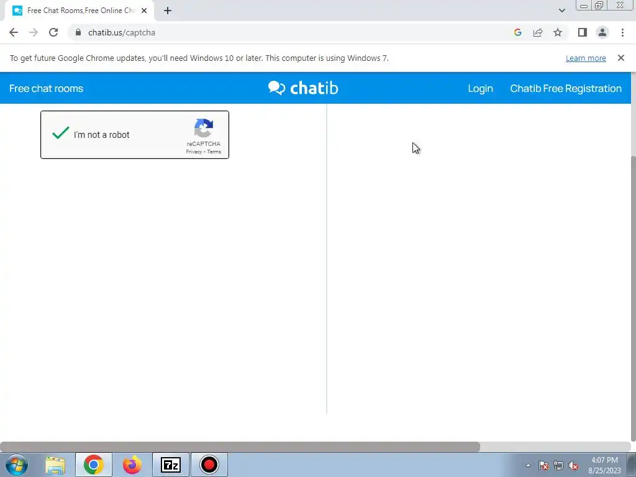Expand the tab search chevron

561,11
